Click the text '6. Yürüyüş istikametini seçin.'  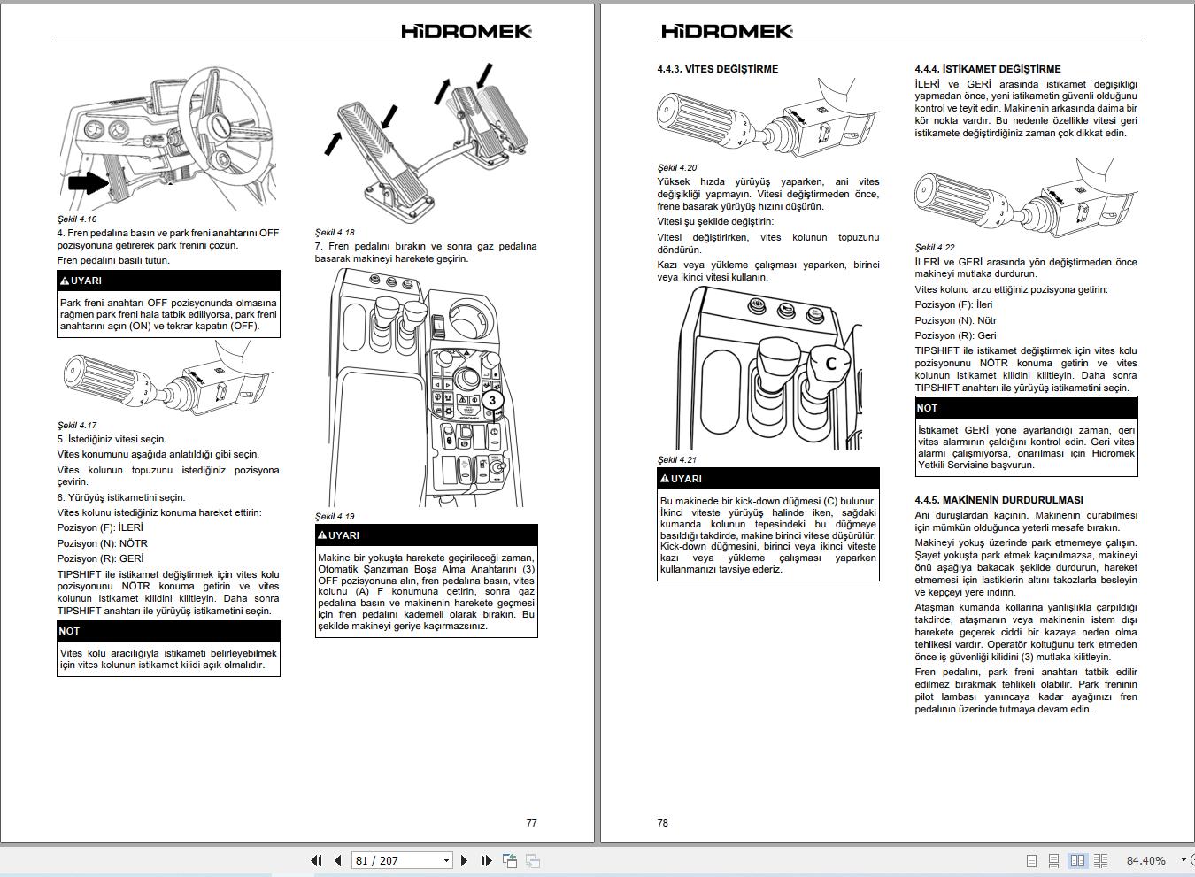coord(121,497)
